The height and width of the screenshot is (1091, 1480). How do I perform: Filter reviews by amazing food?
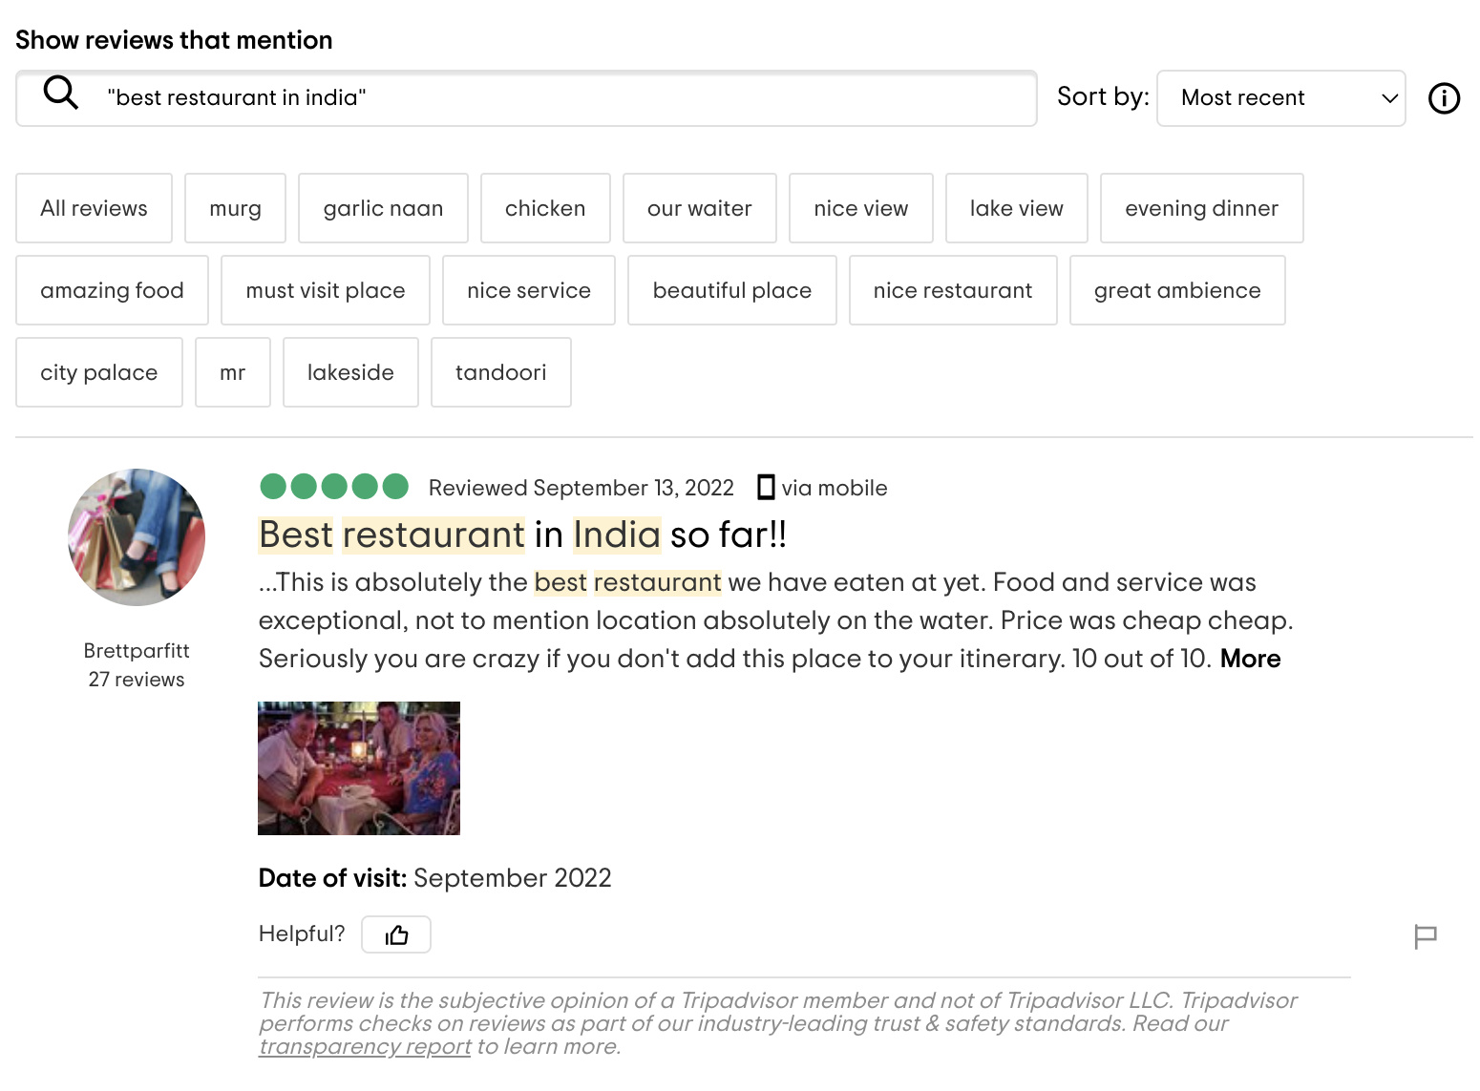click(x=112, y=290)
